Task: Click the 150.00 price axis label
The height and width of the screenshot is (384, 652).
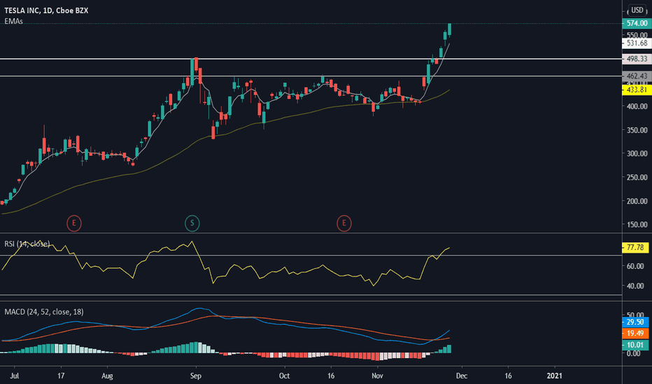Action: (x=637, y=225)
